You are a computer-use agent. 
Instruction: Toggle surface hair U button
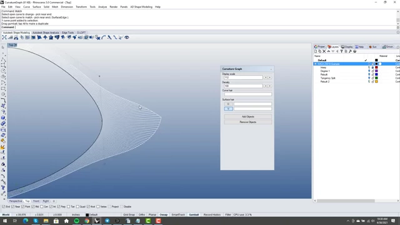click(x=228, y=104)
